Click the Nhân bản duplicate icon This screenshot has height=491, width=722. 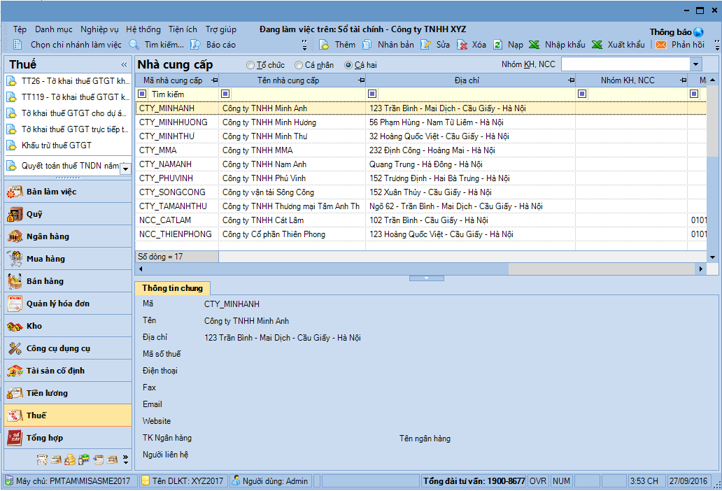tap(368, 45)
